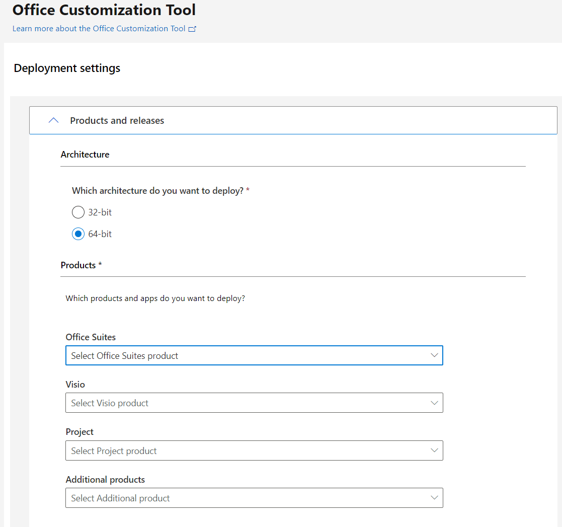Viewport: 562px width, 527px height.
Task: Click the Office Suites dropdown chevron icon
Action: (434, 355)
